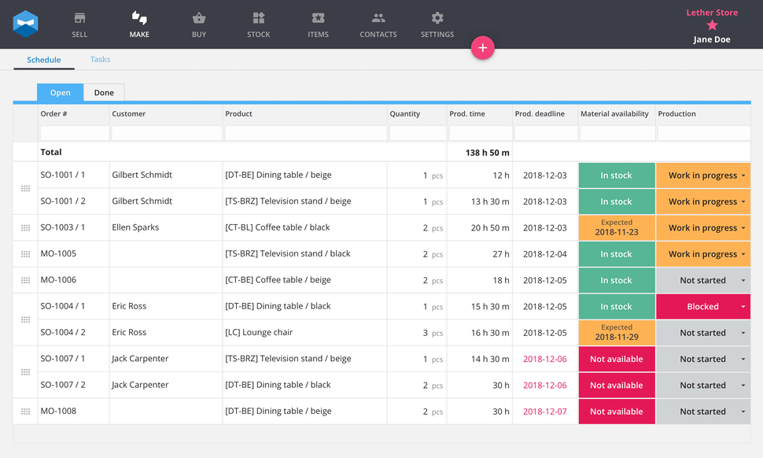The height and width of the screenshot is (458, 763).
Task: Click inside the Customer filter field
Action: tap(165, 132)
